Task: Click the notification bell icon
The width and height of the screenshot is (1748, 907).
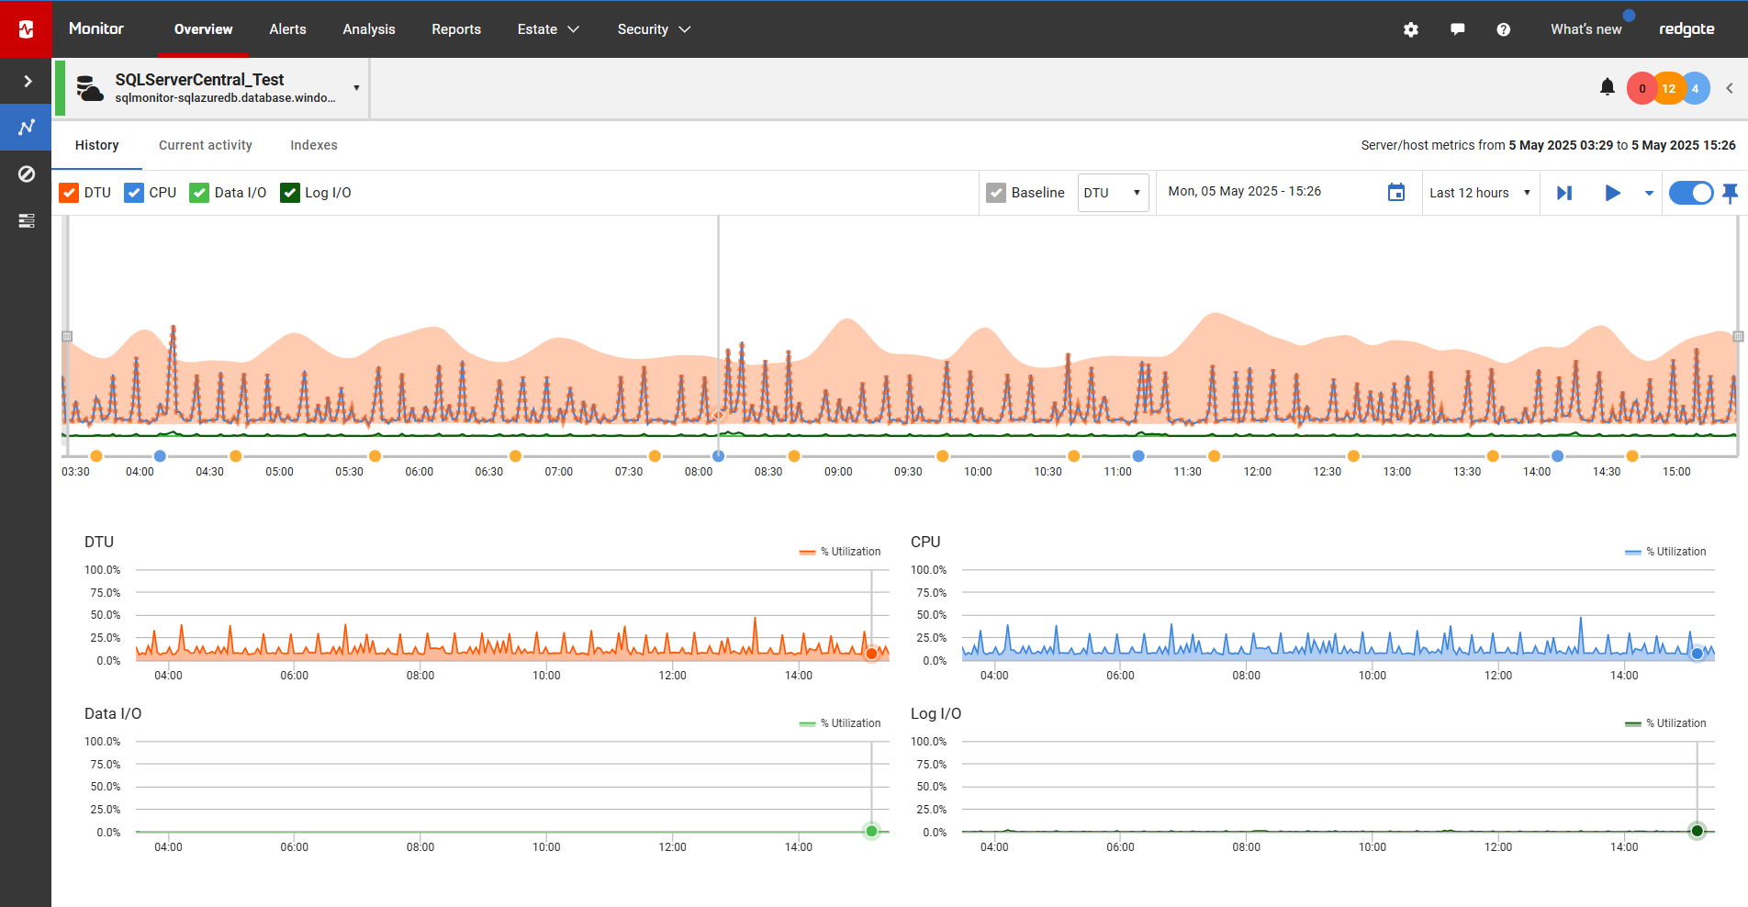Action: (x=1608, y=87)
